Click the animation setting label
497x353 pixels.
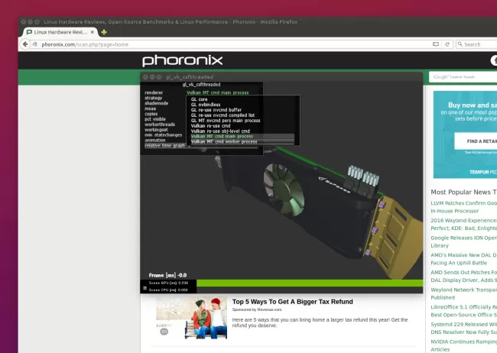click(155, 140)
